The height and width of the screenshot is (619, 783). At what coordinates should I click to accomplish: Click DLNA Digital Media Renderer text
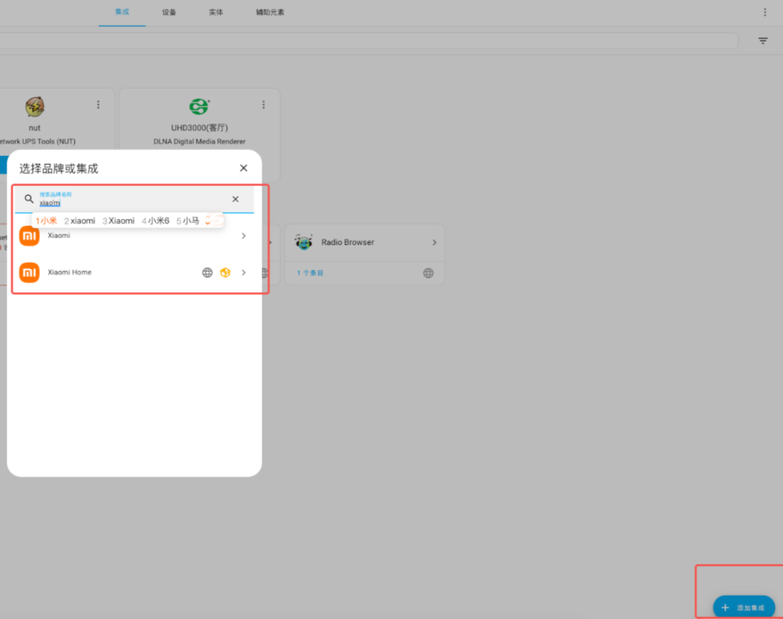coord(199,142)
